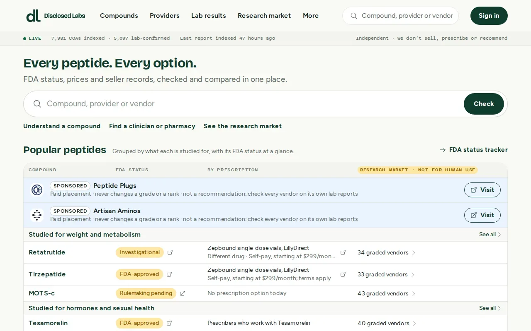
Task: Expand the 34 graded vendors chevron
Action: pos(414,253)
